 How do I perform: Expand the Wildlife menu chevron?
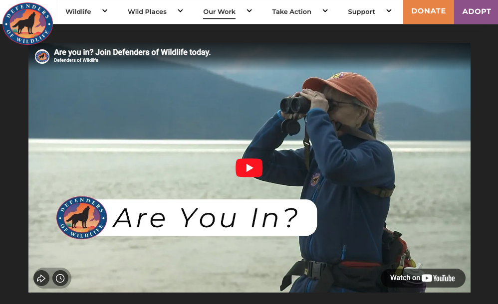(x=105, y=11)
